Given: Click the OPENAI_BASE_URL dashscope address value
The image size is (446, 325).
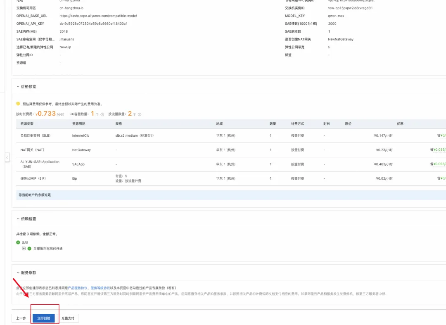Looking at the screenshot, I should (x=98, y=16).
